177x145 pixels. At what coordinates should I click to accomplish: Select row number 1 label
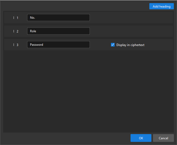(17, 18)
